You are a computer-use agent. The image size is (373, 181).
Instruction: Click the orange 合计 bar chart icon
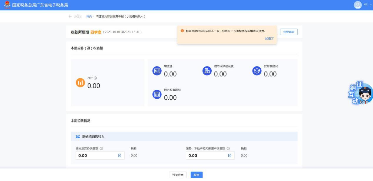coord(80,83)
